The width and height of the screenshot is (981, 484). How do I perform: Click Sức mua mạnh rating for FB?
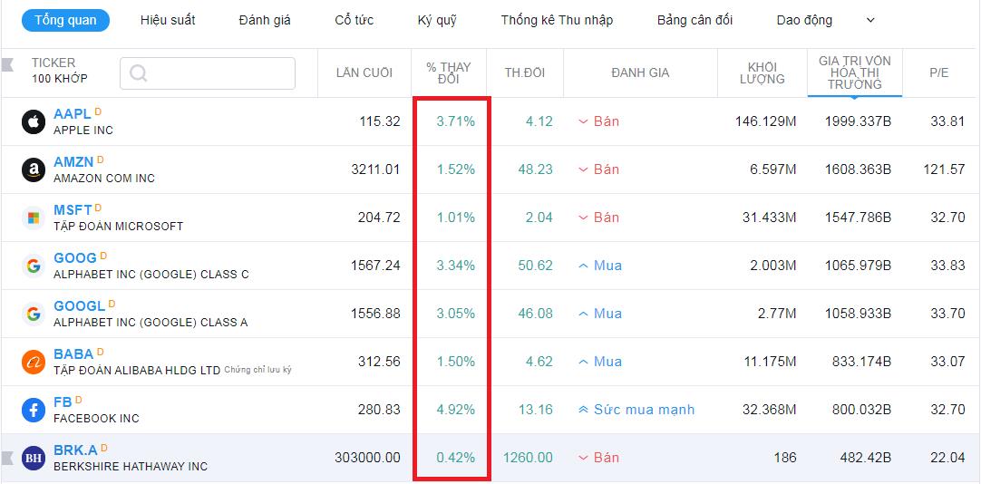(x=636, y=410)
